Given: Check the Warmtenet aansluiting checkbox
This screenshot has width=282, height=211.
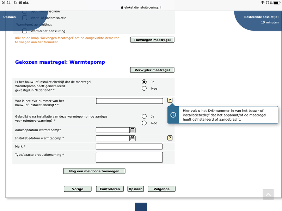Looking at the screenshot, I should click(25, 31).
